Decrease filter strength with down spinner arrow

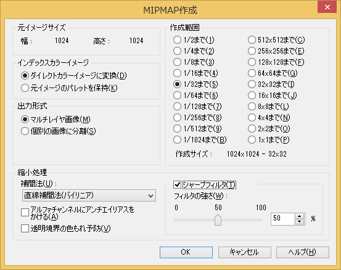(300, 221)
